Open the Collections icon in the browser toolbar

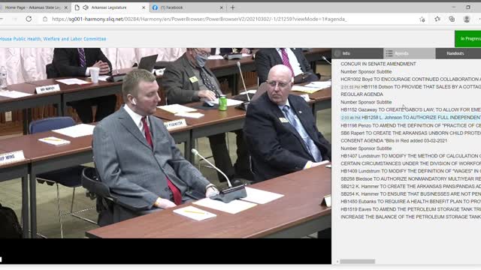[452, 19]
